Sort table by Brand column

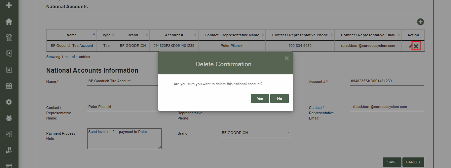pos(133,35)
